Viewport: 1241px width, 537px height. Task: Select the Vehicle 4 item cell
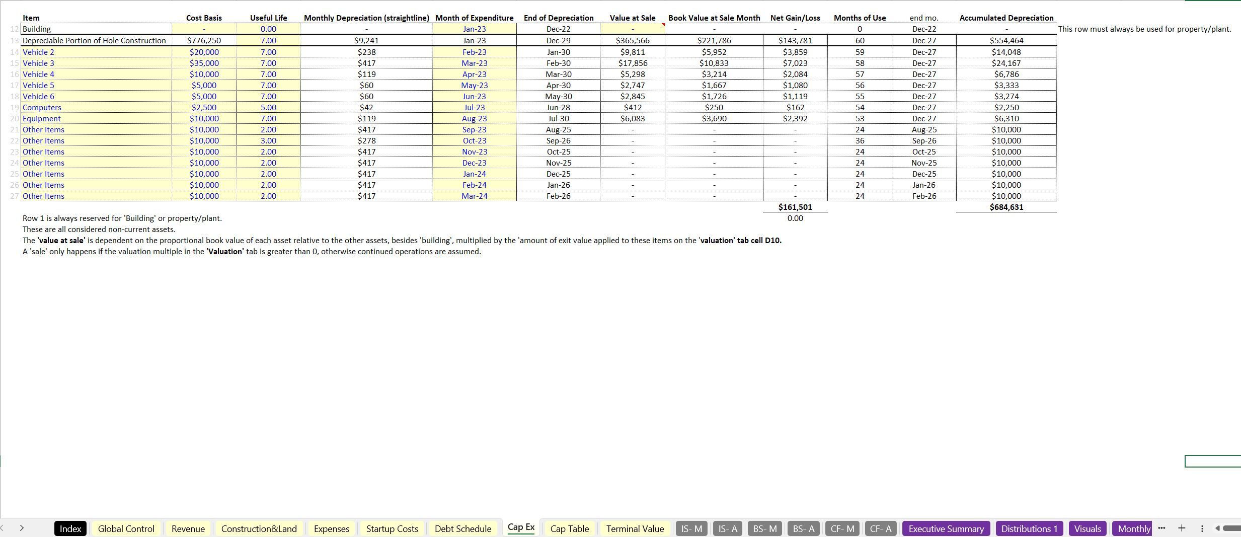click(96, 74)
